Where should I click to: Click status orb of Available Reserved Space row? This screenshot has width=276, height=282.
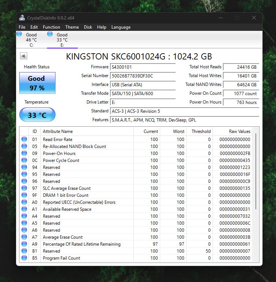[24, 209]
